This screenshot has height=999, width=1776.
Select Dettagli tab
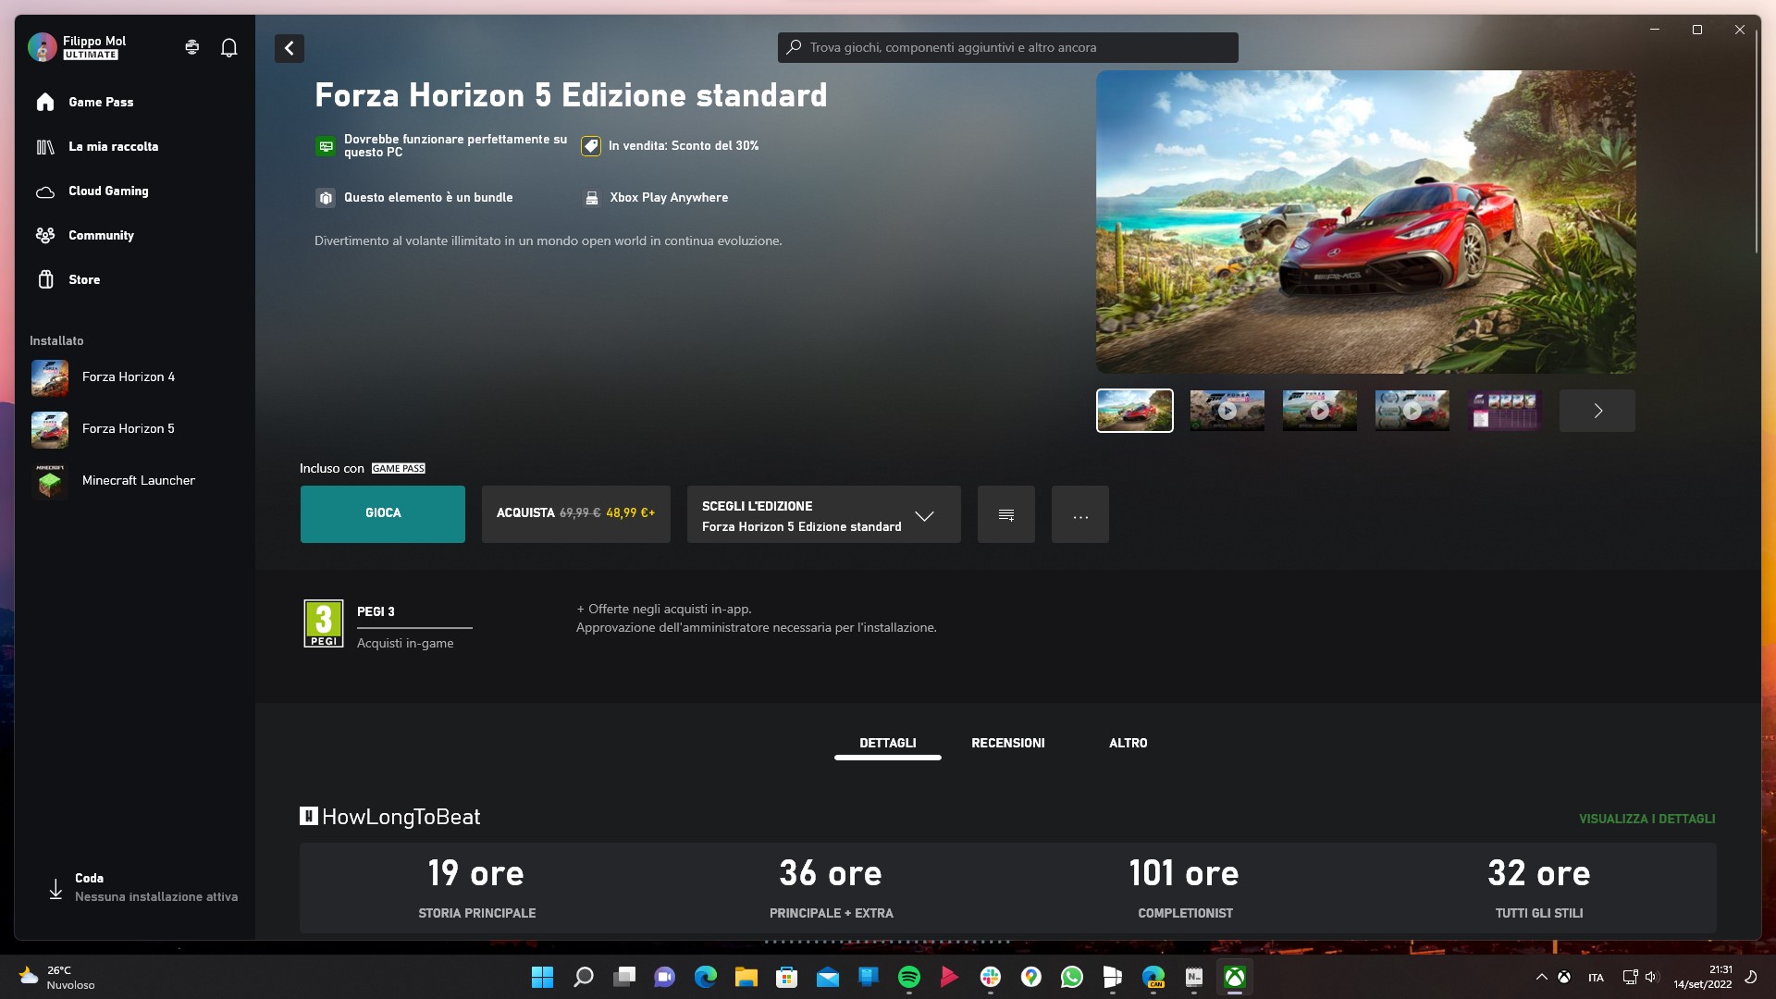pyautogui.click(x=887, y=743)
